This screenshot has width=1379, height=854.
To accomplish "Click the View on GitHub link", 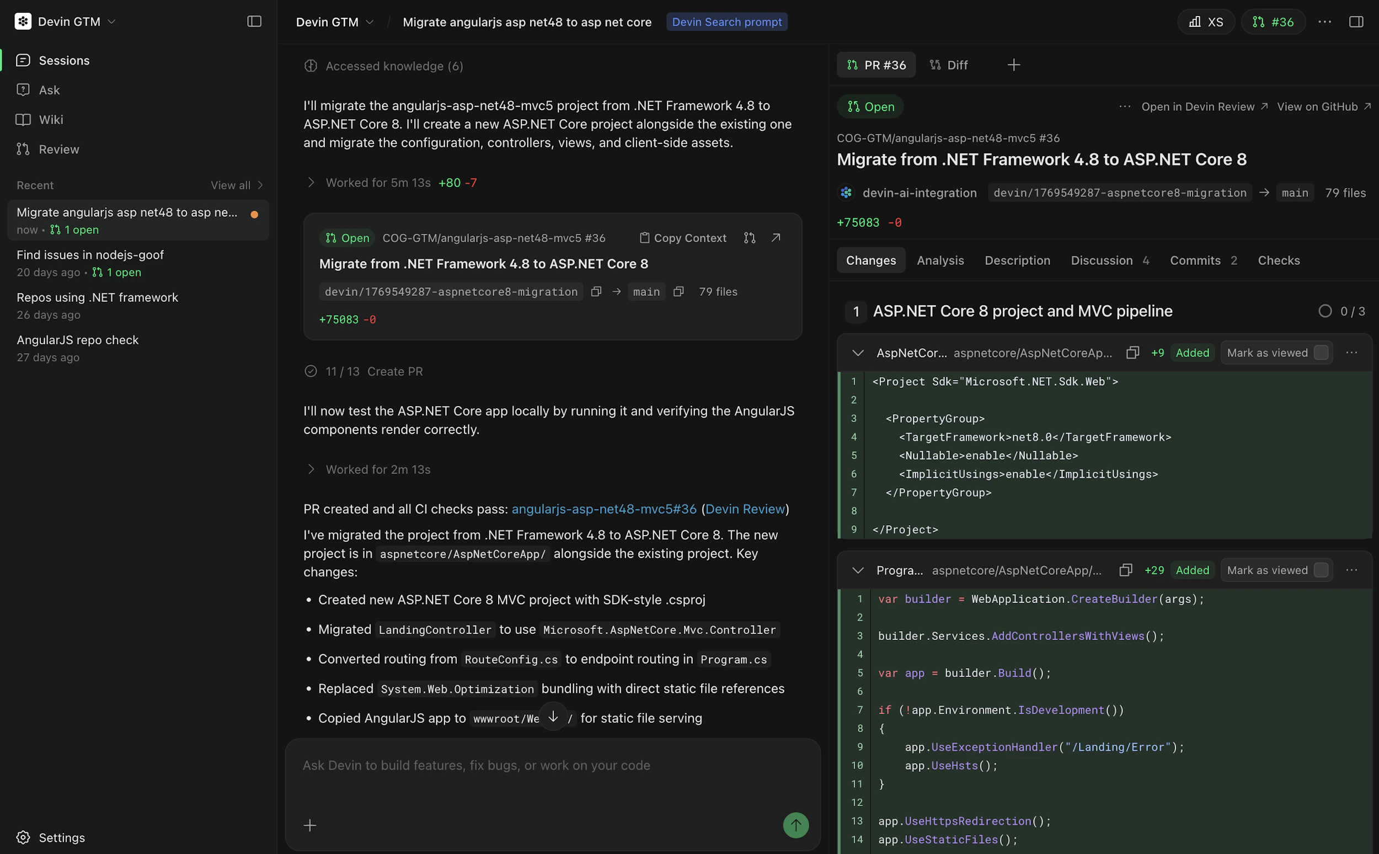I will [x=1318, y=106].
